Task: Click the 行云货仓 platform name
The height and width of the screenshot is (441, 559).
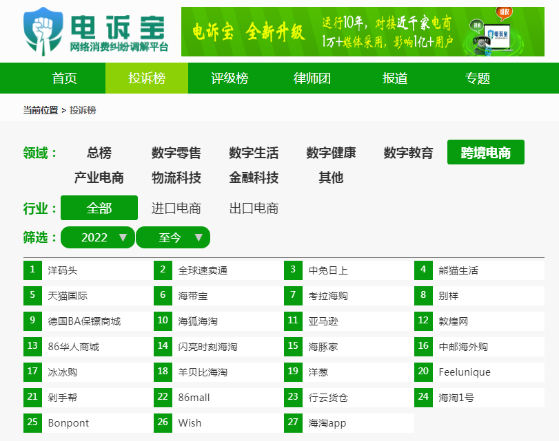Action: point(328,398)
